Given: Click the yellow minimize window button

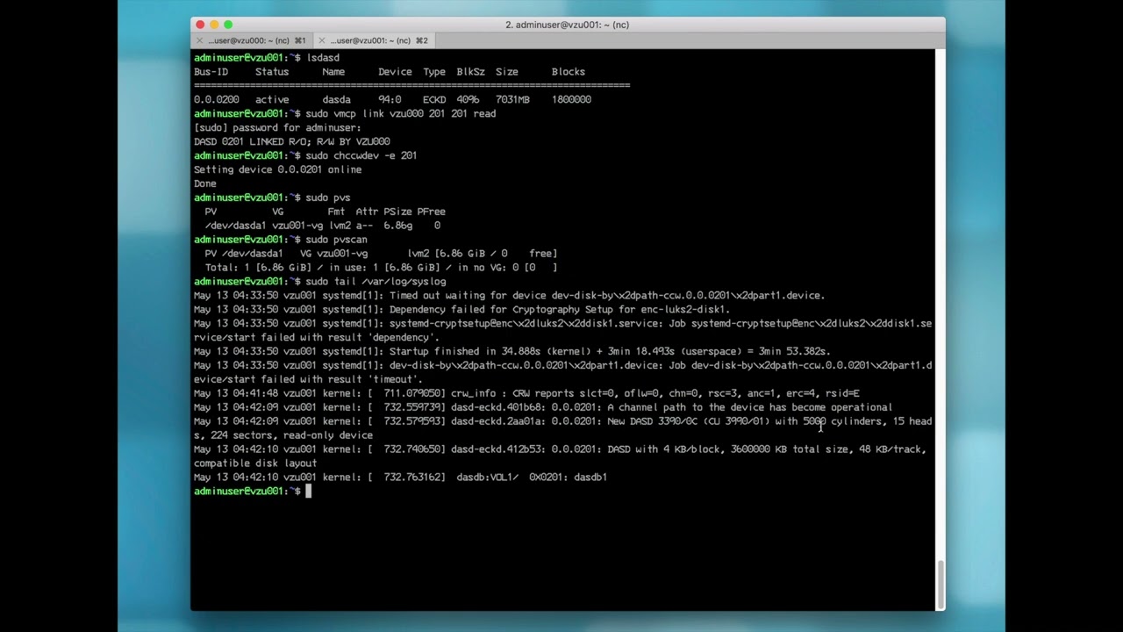Looking at the screenshot, I should [214, 25].
